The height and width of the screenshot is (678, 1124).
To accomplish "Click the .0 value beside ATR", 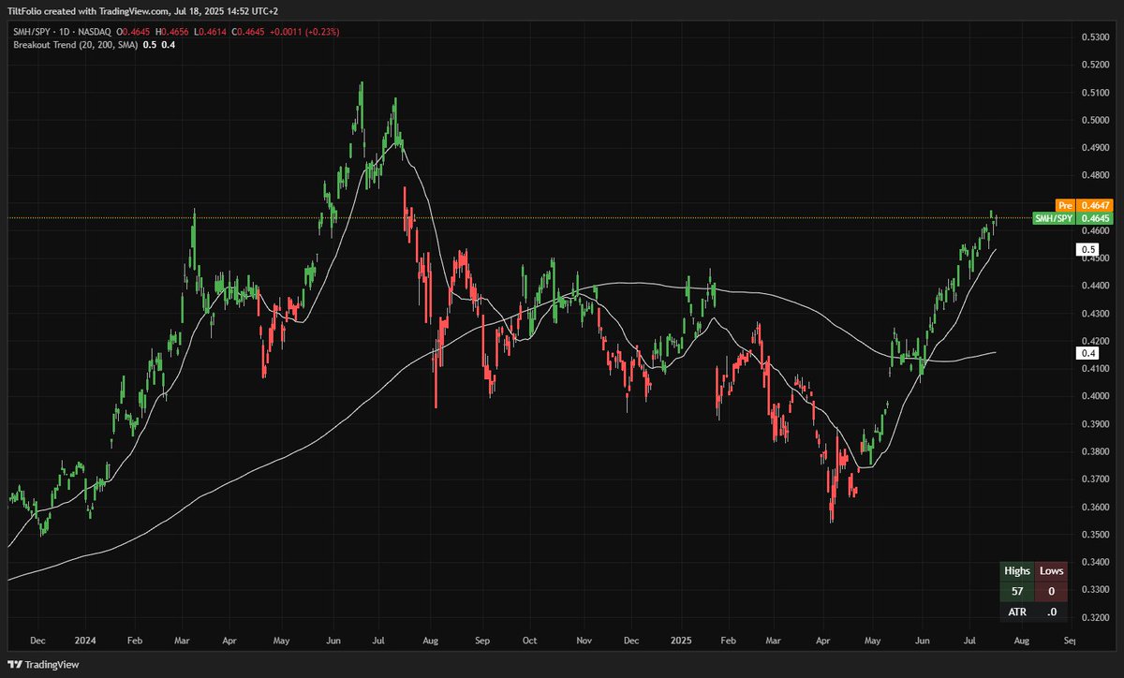I will (1052, 612).
